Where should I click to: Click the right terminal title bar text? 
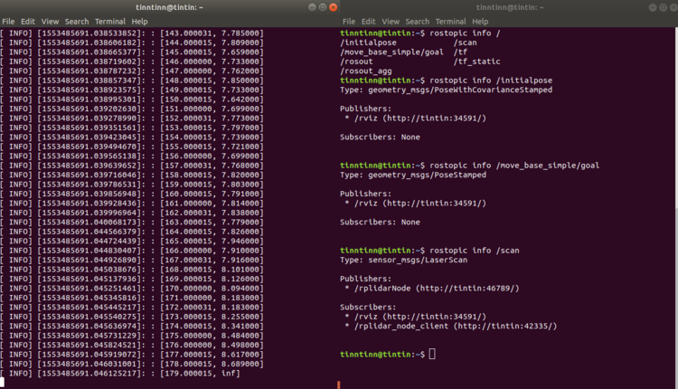tap(510, 7)
